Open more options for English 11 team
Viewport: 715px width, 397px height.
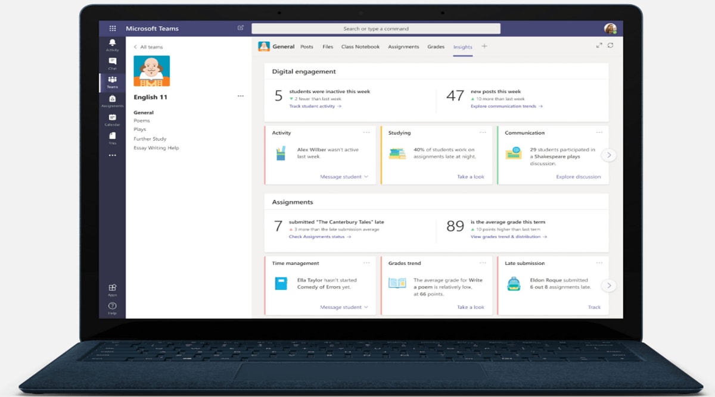pos(240,96)
